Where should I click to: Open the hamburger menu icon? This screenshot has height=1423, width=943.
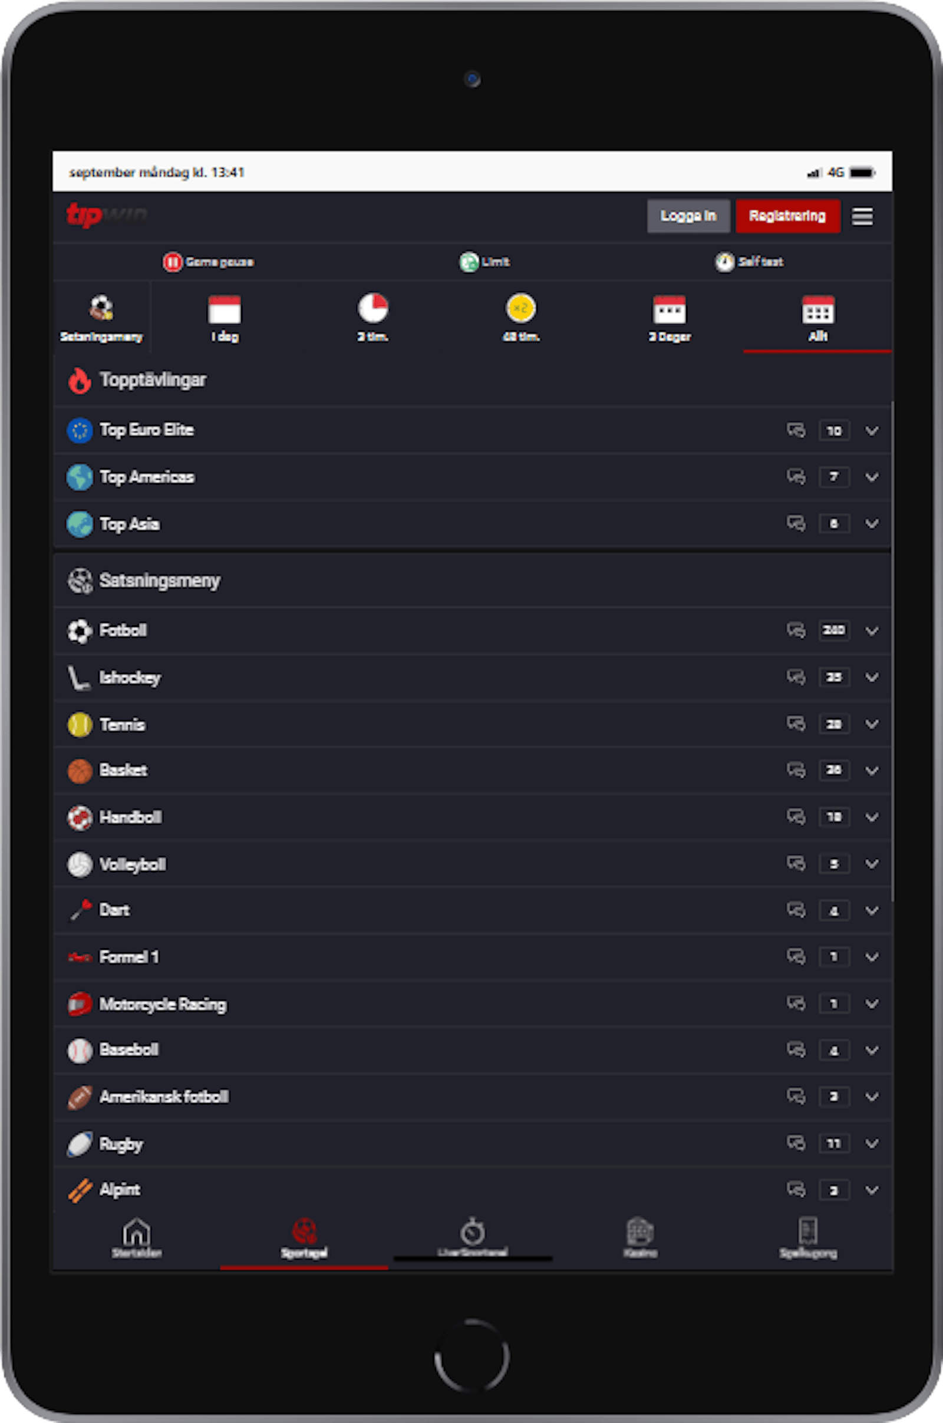862,216
